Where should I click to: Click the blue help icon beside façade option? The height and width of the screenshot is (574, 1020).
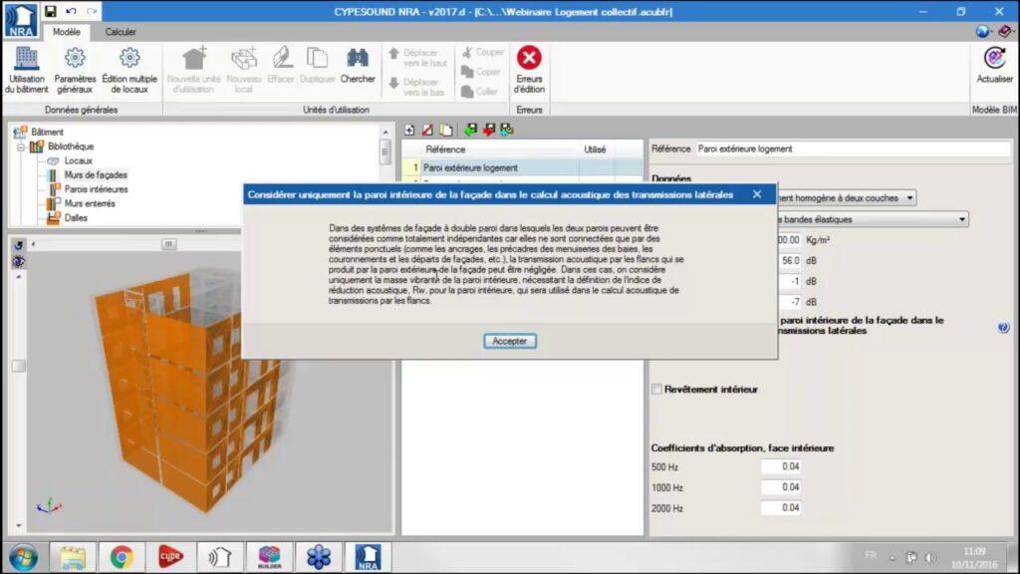click(1003, 327)
